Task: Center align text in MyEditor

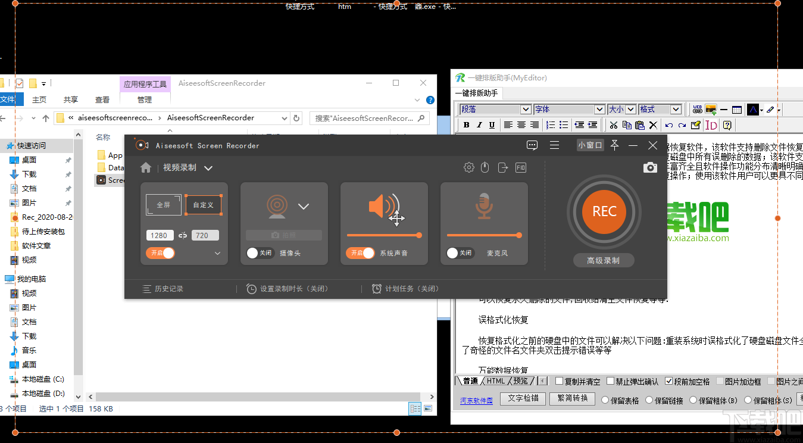Action: 521,125
